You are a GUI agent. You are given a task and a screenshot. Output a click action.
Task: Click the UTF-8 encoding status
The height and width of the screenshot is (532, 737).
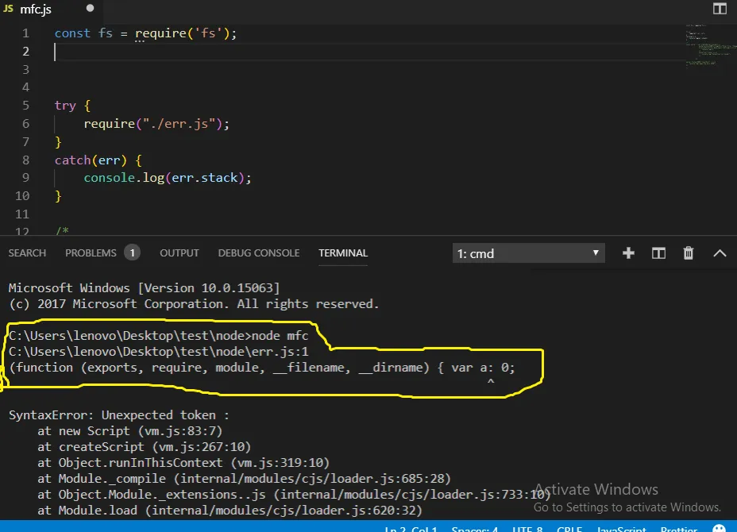pyautogui.click(x=527, y=529)
